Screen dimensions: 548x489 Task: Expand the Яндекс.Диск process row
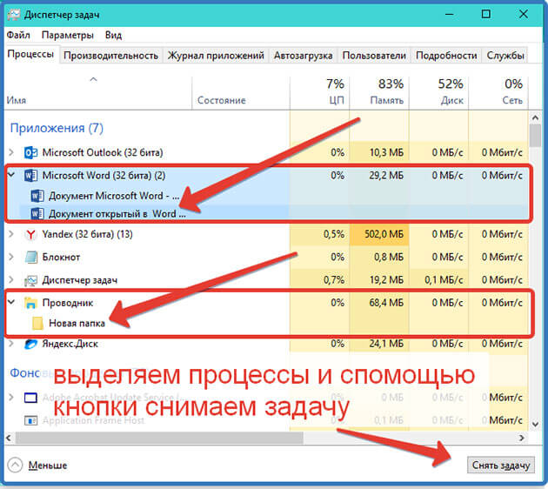point(11,344)
